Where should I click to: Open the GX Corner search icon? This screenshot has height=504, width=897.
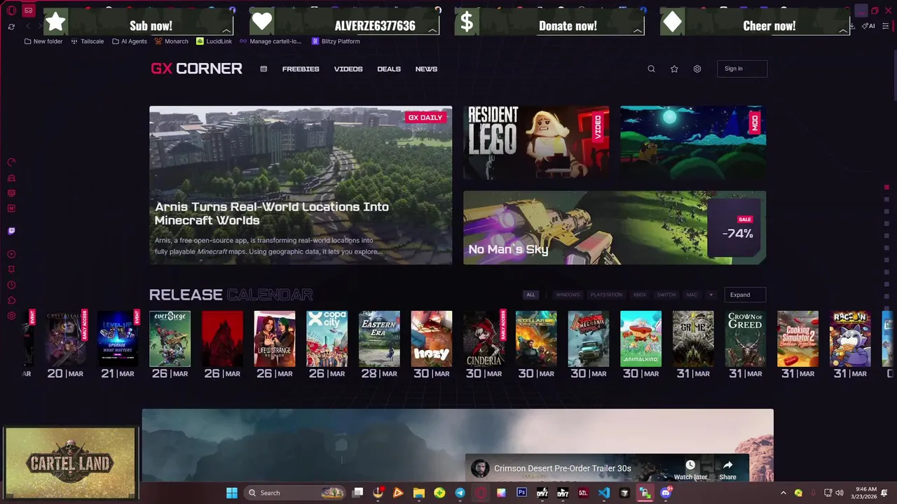[651, 69]
